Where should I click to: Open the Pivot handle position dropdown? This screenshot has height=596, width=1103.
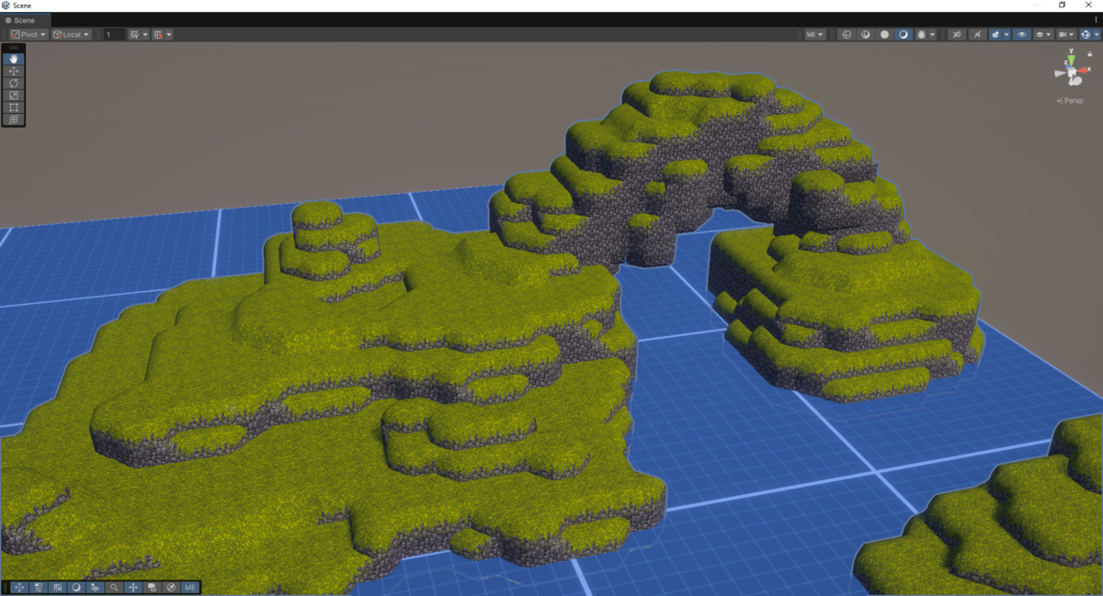coord(28,35)
